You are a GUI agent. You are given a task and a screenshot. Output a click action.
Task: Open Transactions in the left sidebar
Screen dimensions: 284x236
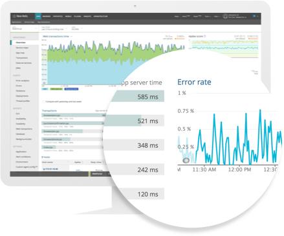22,58
